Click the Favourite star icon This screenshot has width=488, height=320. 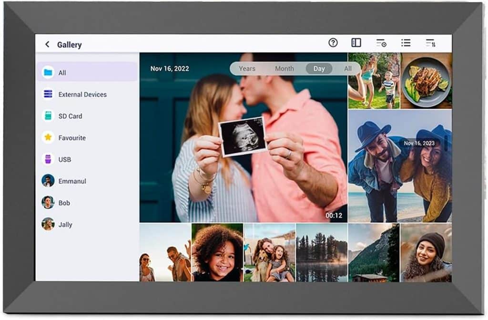click(x=48, y=137)
